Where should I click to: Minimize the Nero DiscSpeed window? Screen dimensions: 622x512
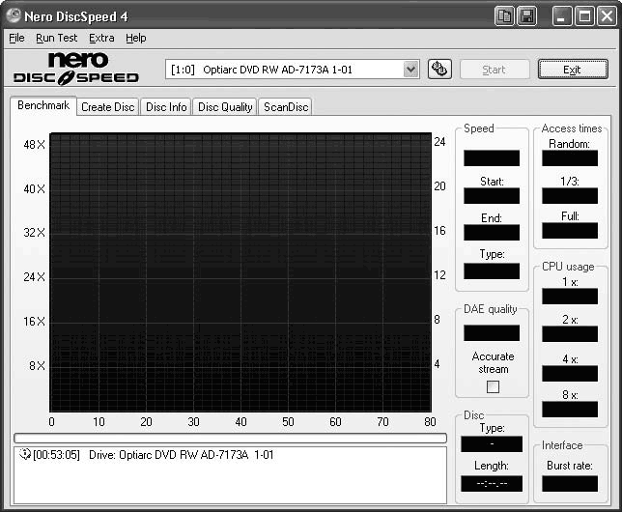tap(562, 16)
